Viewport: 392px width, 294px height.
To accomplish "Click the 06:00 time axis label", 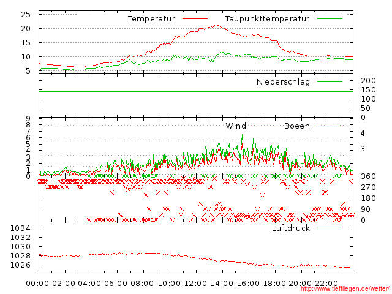I will click(x=116, y=284).
